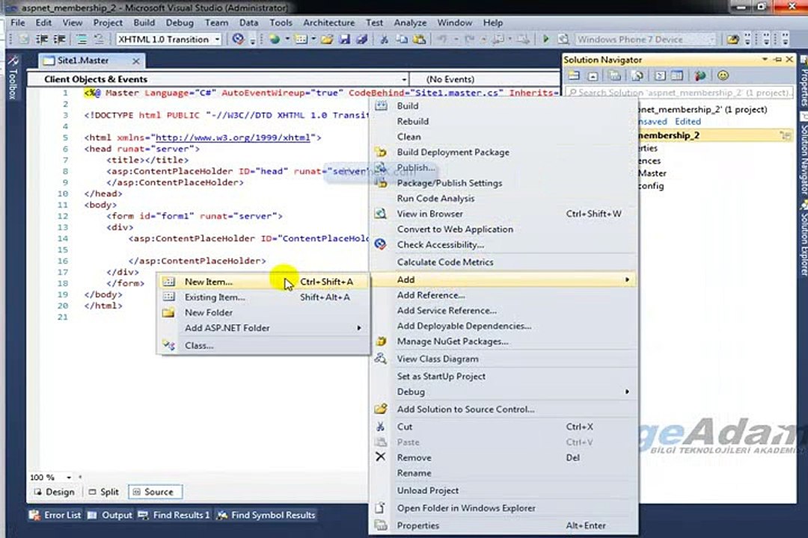808x538 pixels.
Task: Switch to Source view
Action: click(154, 492)
